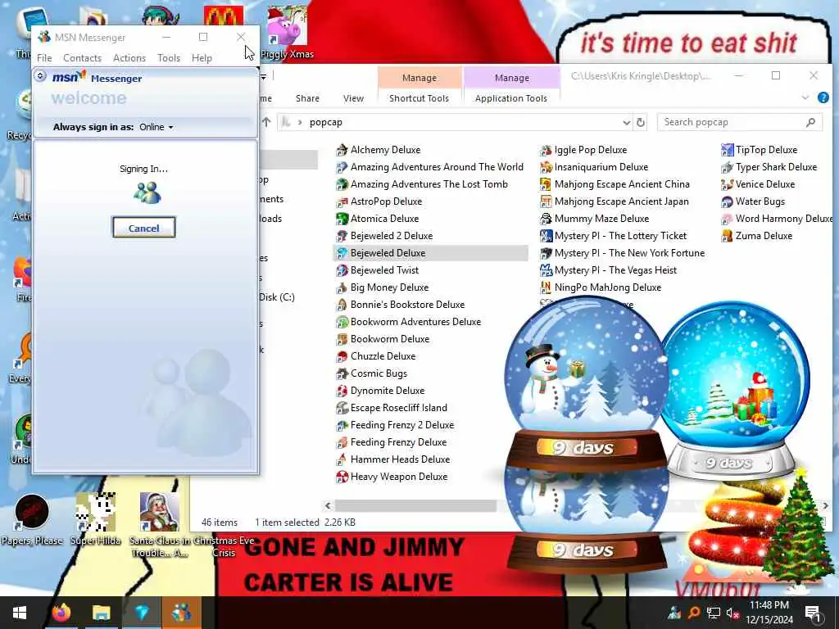Click the Atomica Deluxe green icon
Image resolution: width=839 pixels, height=629 pixels.
(342, 219)
